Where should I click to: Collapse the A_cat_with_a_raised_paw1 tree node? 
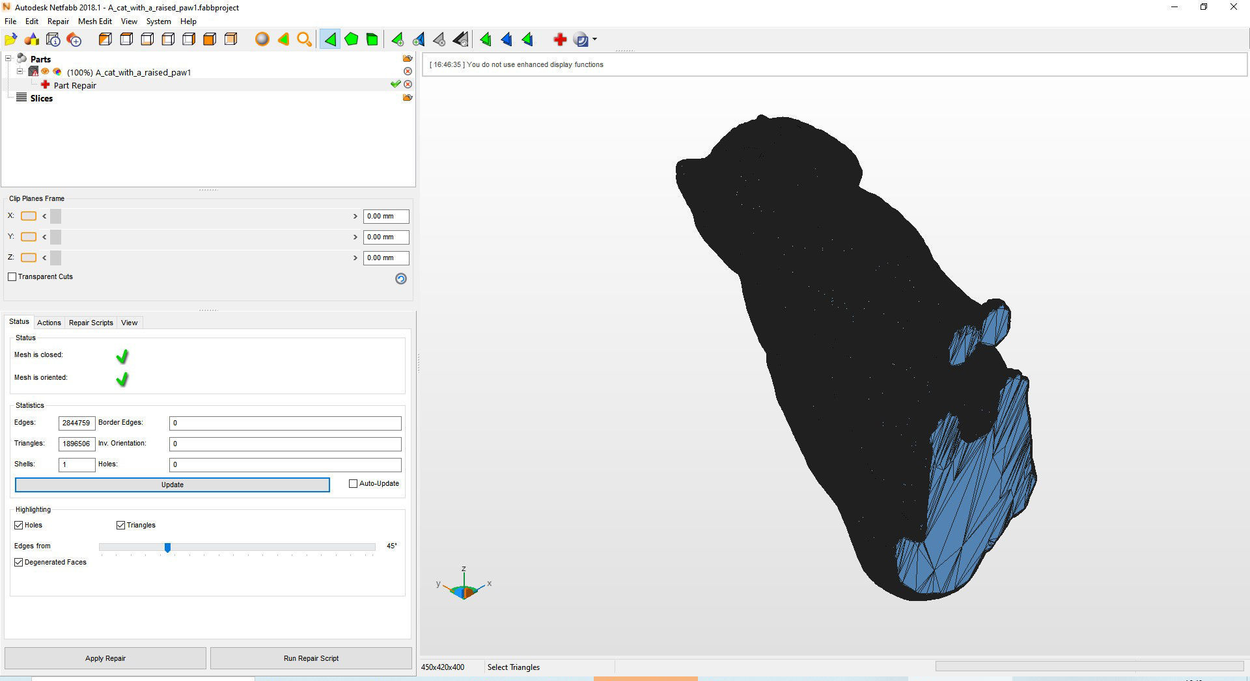coord(20,72)
